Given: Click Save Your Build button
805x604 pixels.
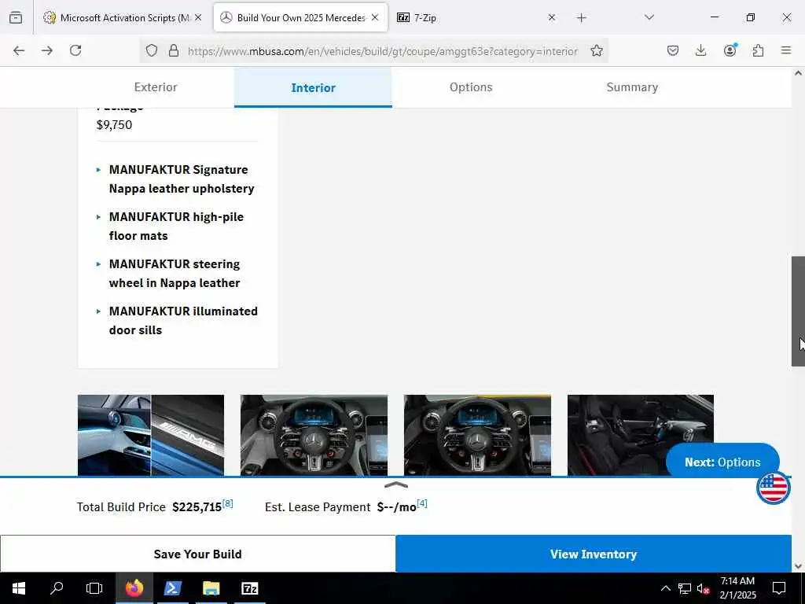Looking at the screenshot, I should (x=197, y=554).
